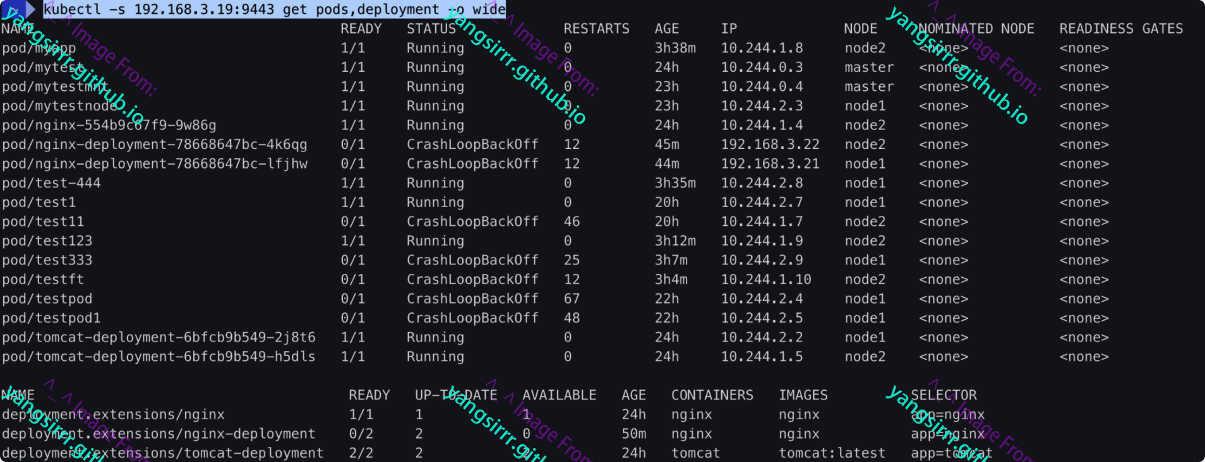Screen dimensions: 1205x462
Task: Click pod/test-444 name
Action: 51,183
